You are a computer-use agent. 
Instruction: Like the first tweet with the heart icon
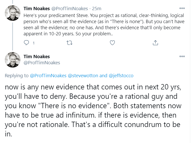113,43
